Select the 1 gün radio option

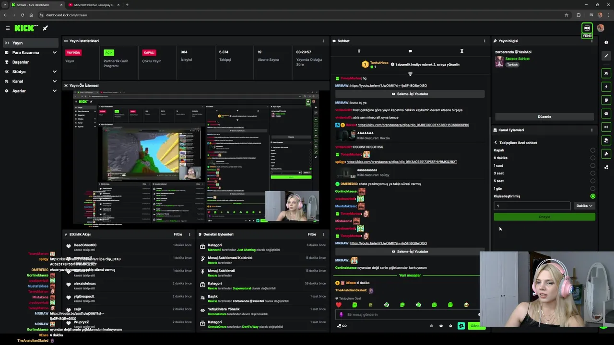point(593,188)
